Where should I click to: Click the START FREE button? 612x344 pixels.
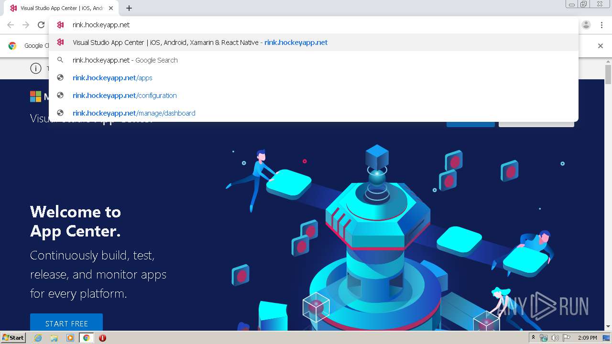tap(66, 323)
